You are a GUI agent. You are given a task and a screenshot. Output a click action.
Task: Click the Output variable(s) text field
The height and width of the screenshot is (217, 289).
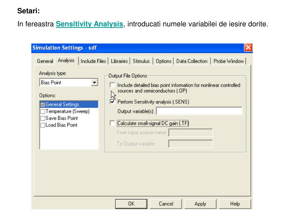click(199, 111)
